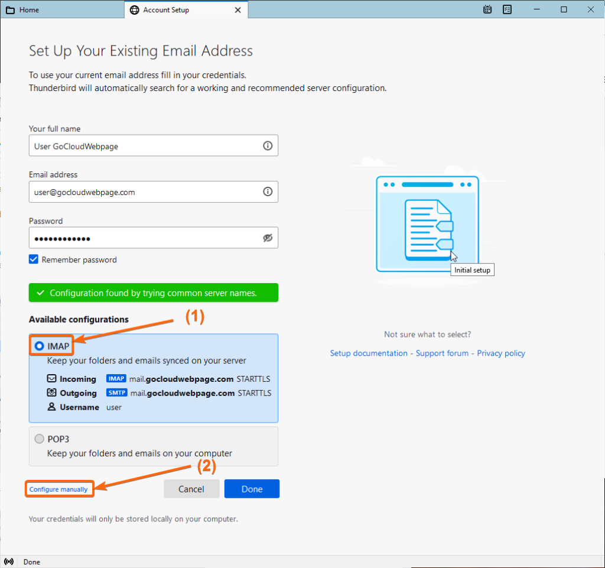Uncheck the Remember password checkbox

(33, 259)
